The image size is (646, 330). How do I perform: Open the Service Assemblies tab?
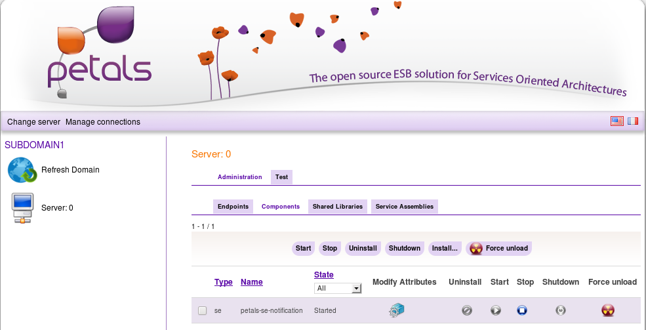[404, 207]
